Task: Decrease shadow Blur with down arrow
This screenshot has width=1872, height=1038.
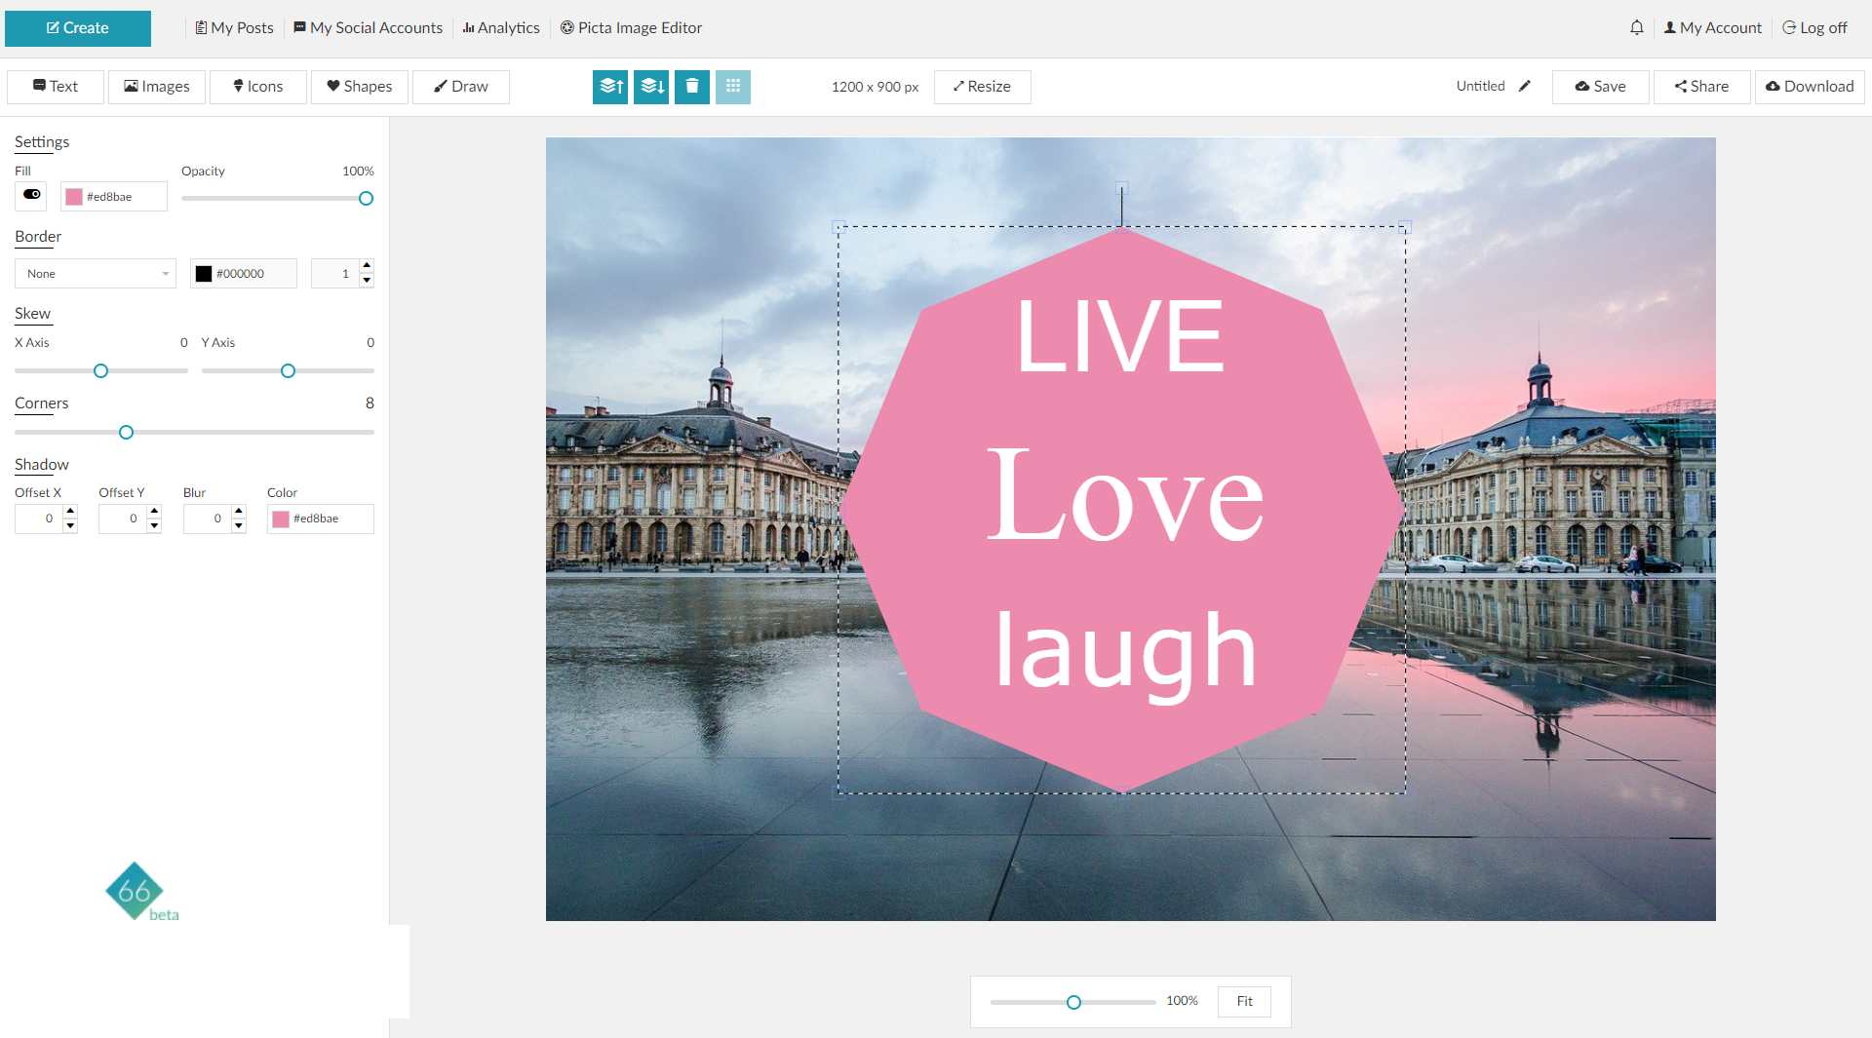Action: [239, 526]
